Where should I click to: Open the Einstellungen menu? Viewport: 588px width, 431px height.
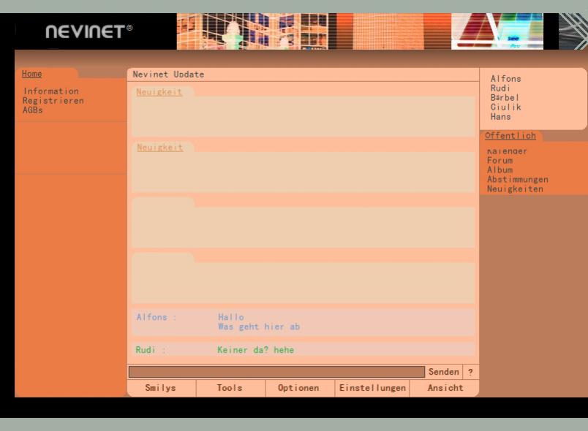371,388
